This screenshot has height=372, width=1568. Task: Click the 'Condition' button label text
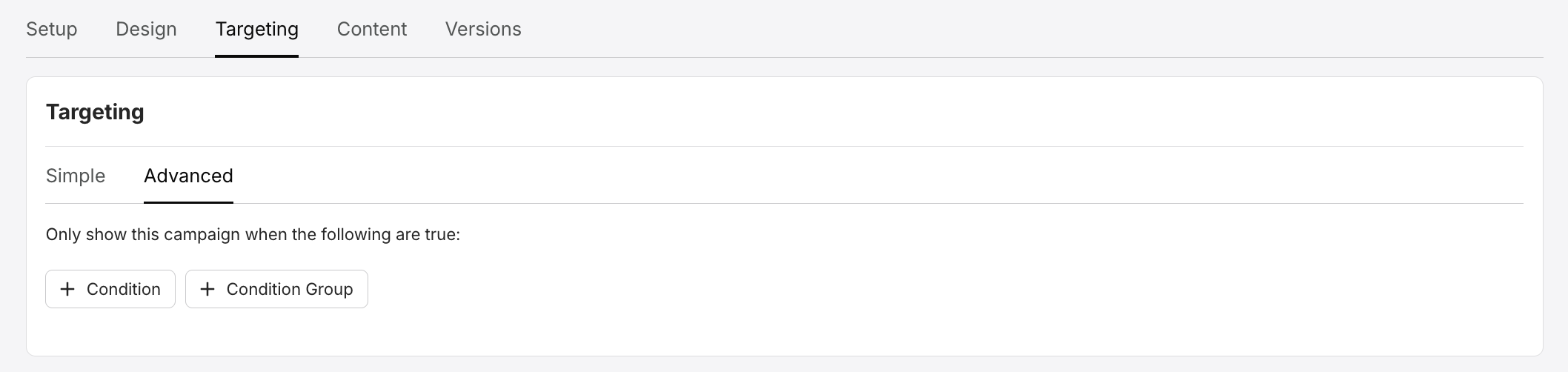pos(124,289)
